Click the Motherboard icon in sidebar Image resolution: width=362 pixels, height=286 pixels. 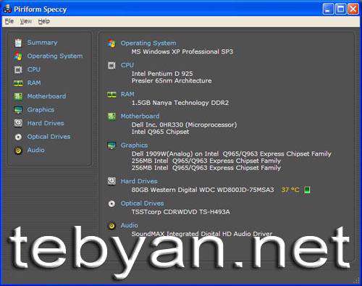point(18,96)
